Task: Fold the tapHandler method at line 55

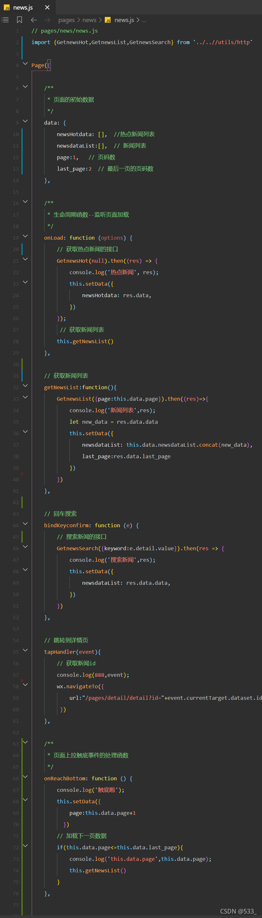Action: 25,650
